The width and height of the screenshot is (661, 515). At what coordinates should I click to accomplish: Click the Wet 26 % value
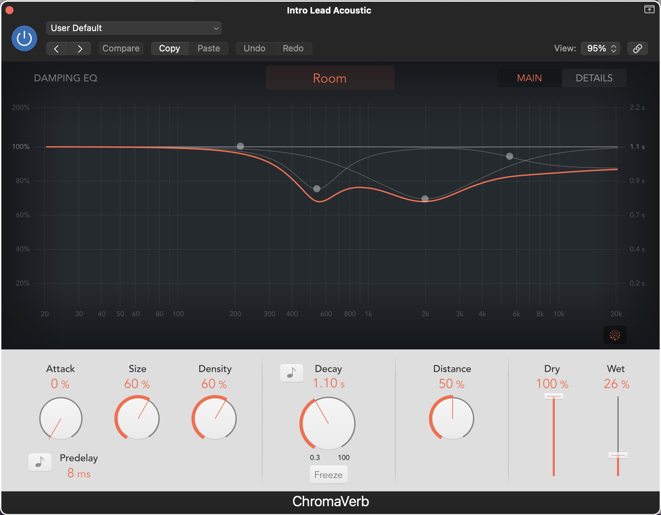pos(616,384)
